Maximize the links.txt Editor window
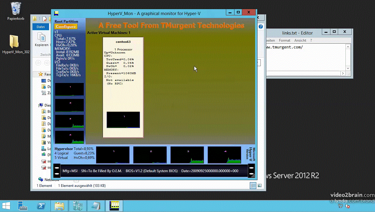Image resolution: width=375 pixels, height=212 pixels. coord(334,31)
